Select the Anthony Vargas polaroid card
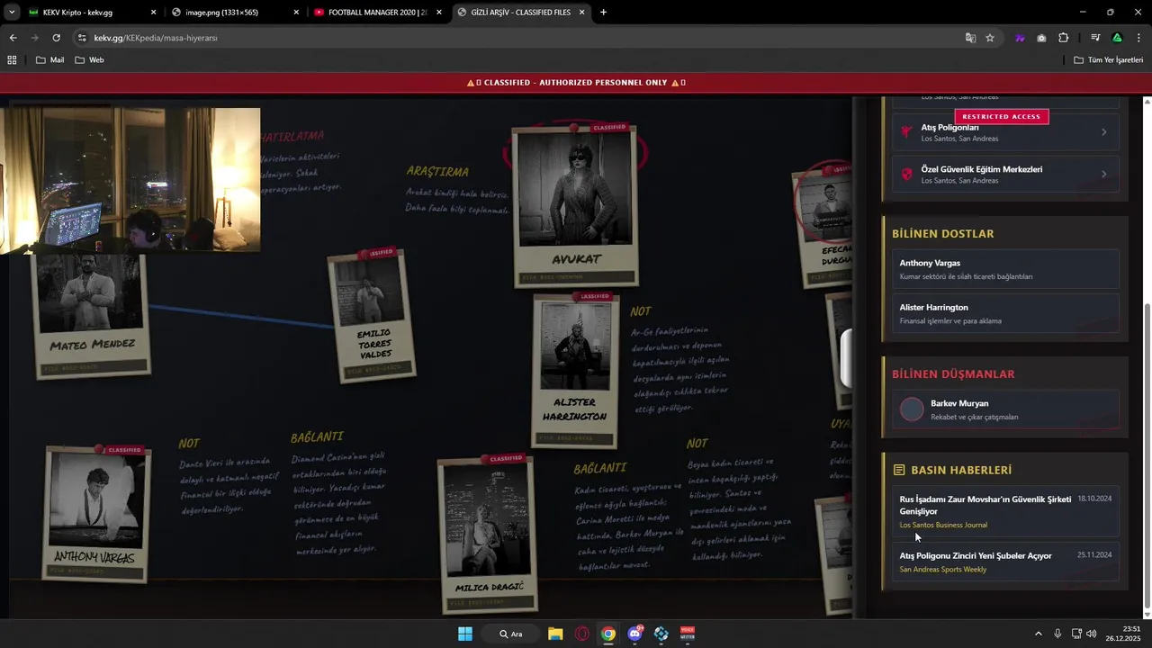Viewport: 1152px width, 648px height. tap(96, 514)
